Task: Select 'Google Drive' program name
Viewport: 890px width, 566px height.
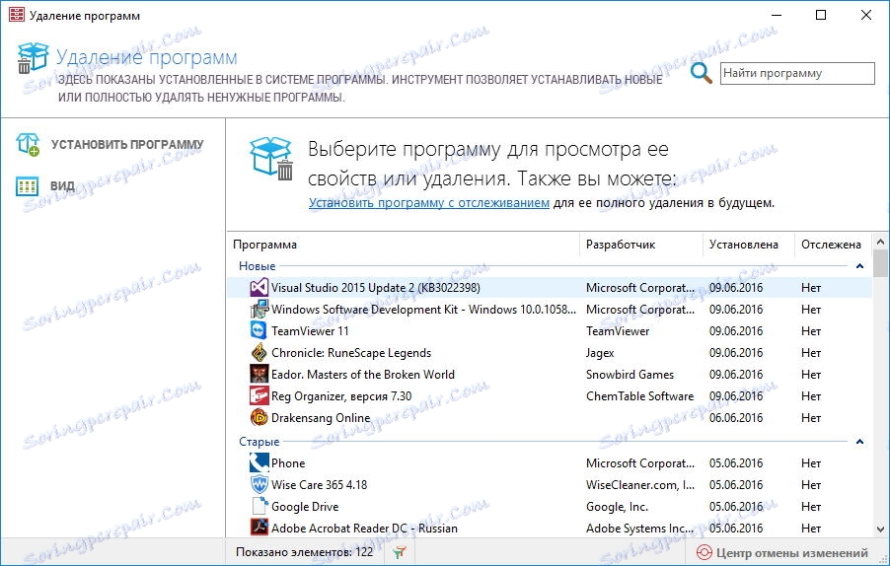Action: pyautogui.click(x=305, y=506)
